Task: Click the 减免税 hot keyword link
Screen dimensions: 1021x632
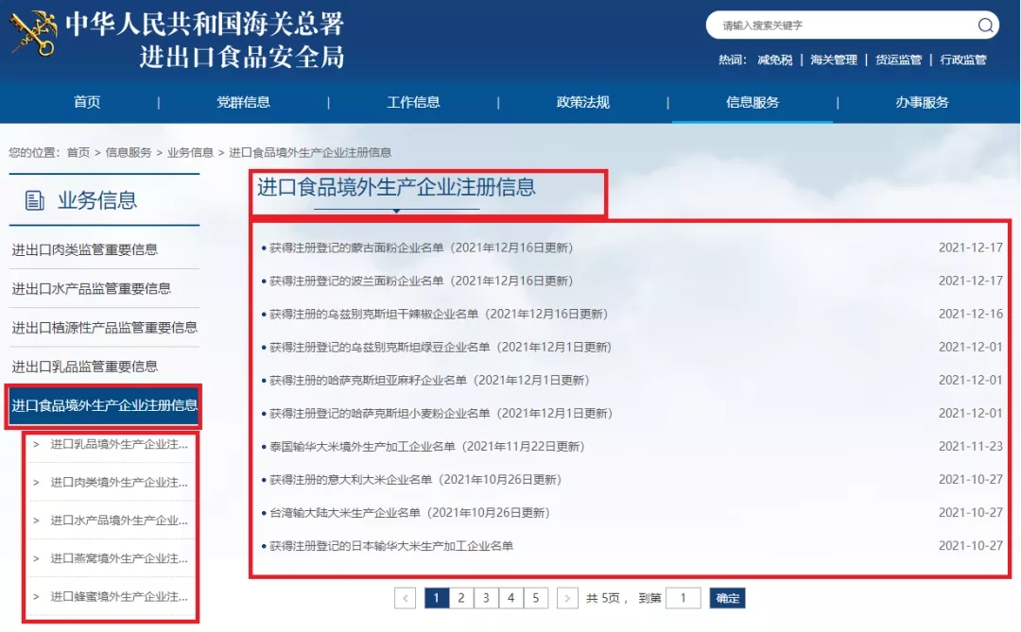Action: click(774, 60)
